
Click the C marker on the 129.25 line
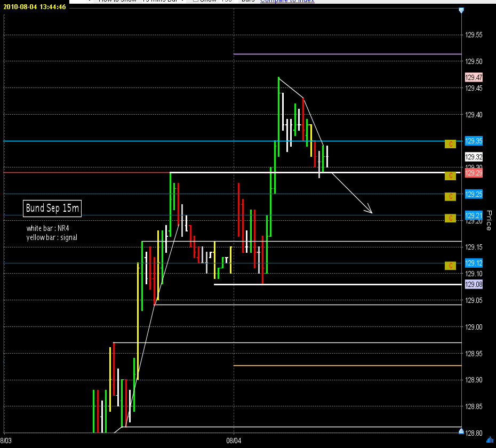[450, 196]
